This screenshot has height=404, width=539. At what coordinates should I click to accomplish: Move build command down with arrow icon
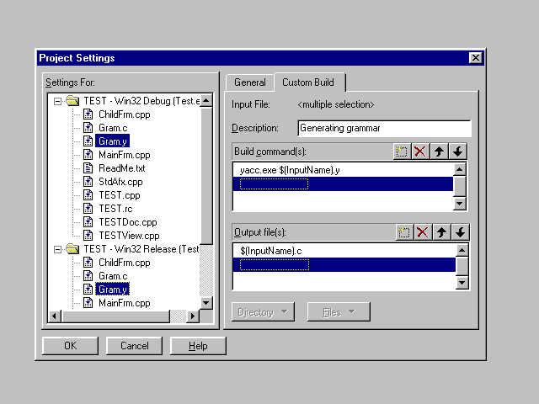click(458, 151)
